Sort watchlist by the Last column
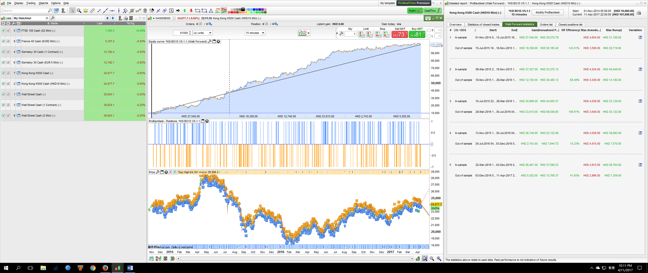Screen dimensions: 648x273 pos(99,23)
